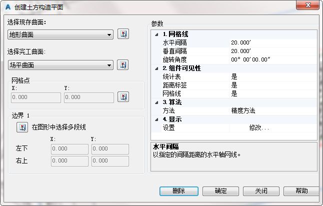Screen dimensions: 323x206
Task: Click the pick icon beside 地形曲面 dropdown
Action: [123, 34]
